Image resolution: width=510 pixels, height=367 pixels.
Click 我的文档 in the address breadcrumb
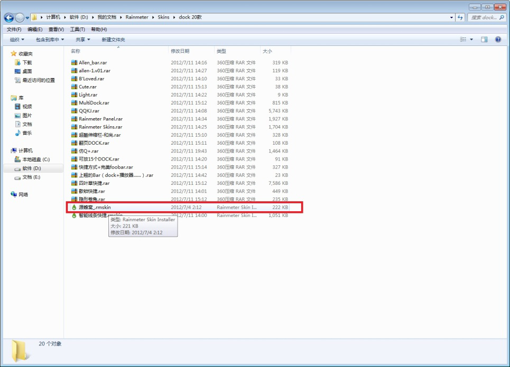pyautogui.click(x=107, y=17)
